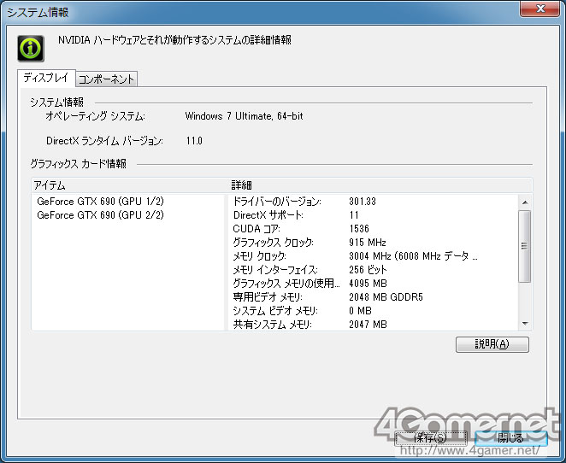Click the CUDA コア value 1536

(359, 229)
